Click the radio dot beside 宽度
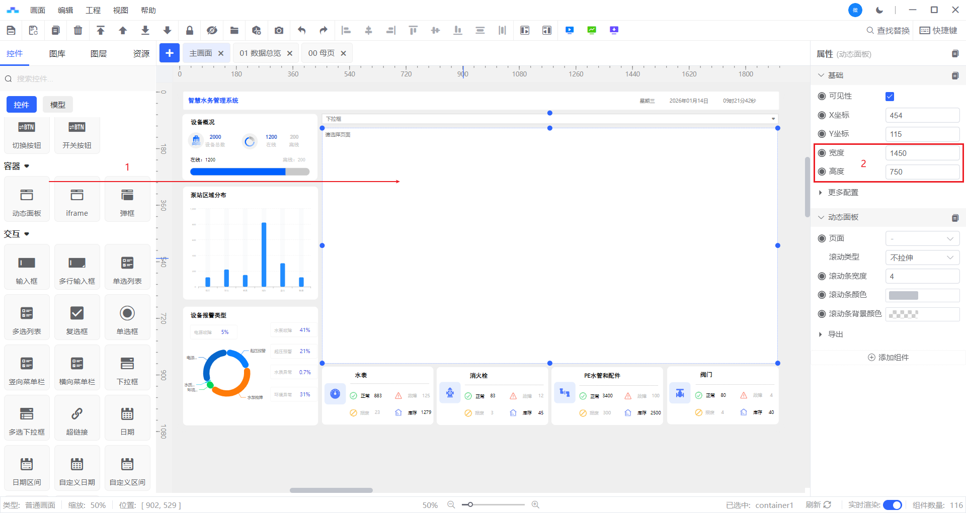This screenshot has height=513, width=966. click(822, 153)
